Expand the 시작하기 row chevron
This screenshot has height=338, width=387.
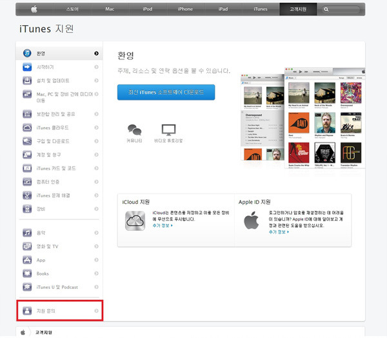[x=96, y=67]
